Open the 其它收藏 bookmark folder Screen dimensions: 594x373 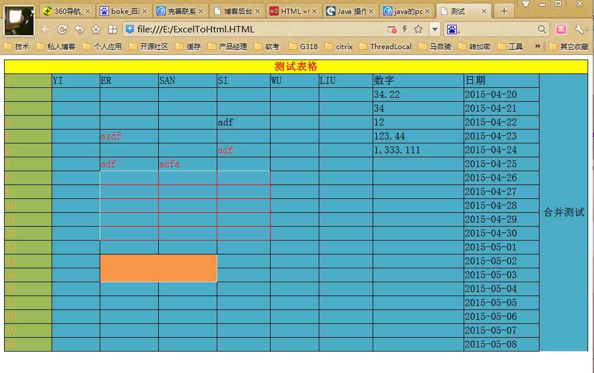(x=569, y=46)
